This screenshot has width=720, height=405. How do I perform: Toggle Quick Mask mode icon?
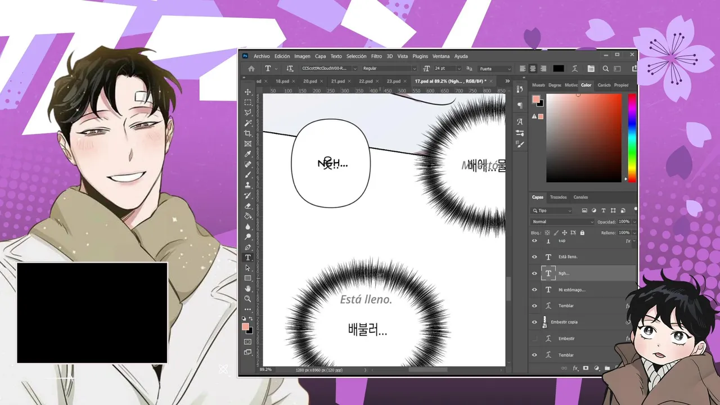click(x=247, y=341)
